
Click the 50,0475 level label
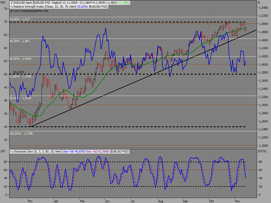click(x=19, y=72)
